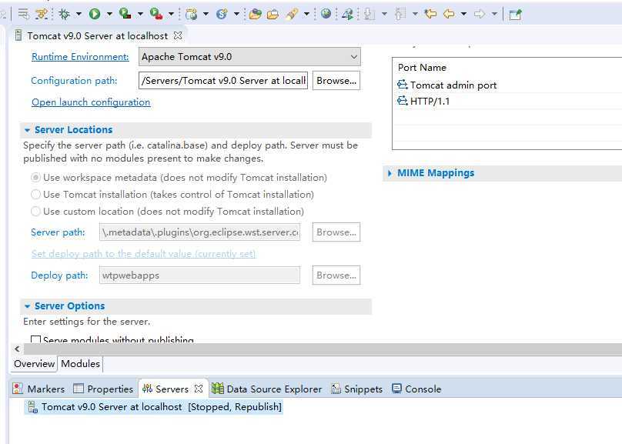
Task: Click the toggle word wrap toolbar icon
Action: 23,14
